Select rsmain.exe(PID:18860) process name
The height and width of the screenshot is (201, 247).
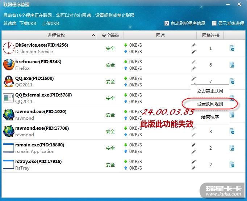coord(40,145)
